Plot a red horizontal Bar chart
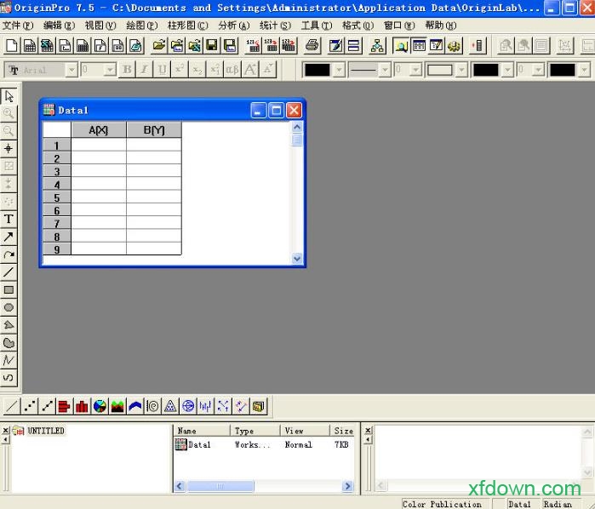 coord(65,407)
